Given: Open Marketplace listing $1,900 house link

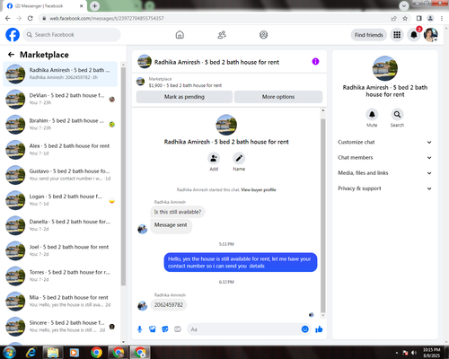Looking at the screenshot, I should (185, 85).
